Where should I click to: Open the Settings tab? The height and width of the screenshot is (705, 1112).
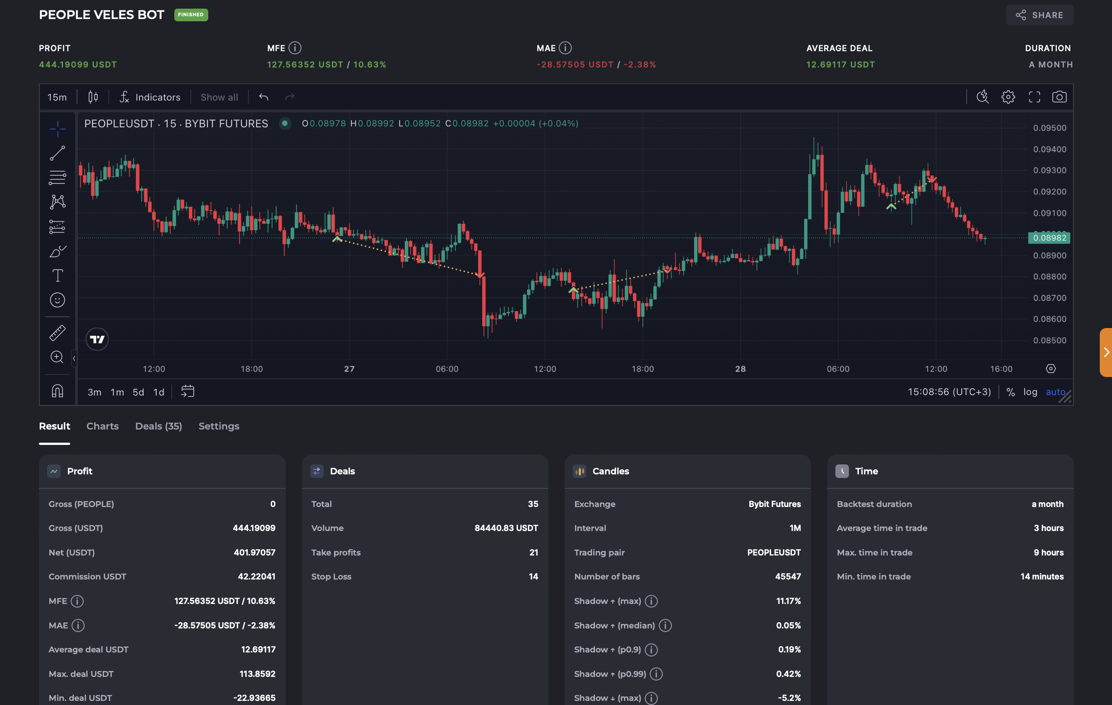(x=219, y=426)
